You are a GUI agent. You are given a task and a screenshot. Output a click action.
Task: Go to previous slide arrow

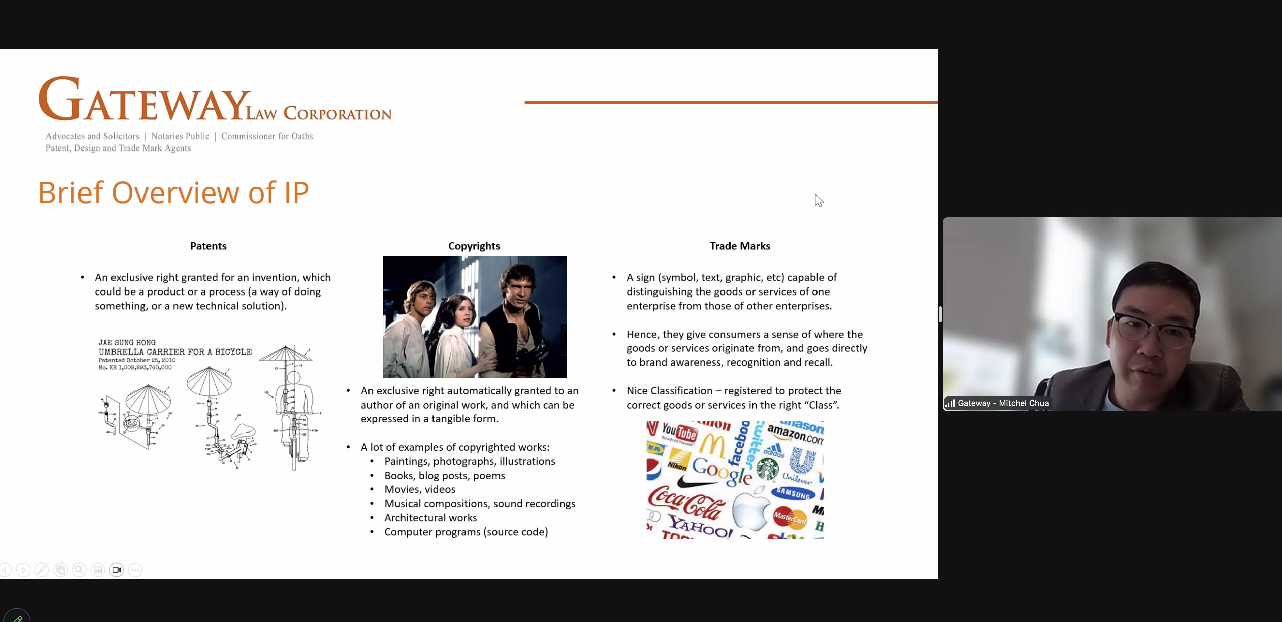pyautogui.click(x=5, y=570)
